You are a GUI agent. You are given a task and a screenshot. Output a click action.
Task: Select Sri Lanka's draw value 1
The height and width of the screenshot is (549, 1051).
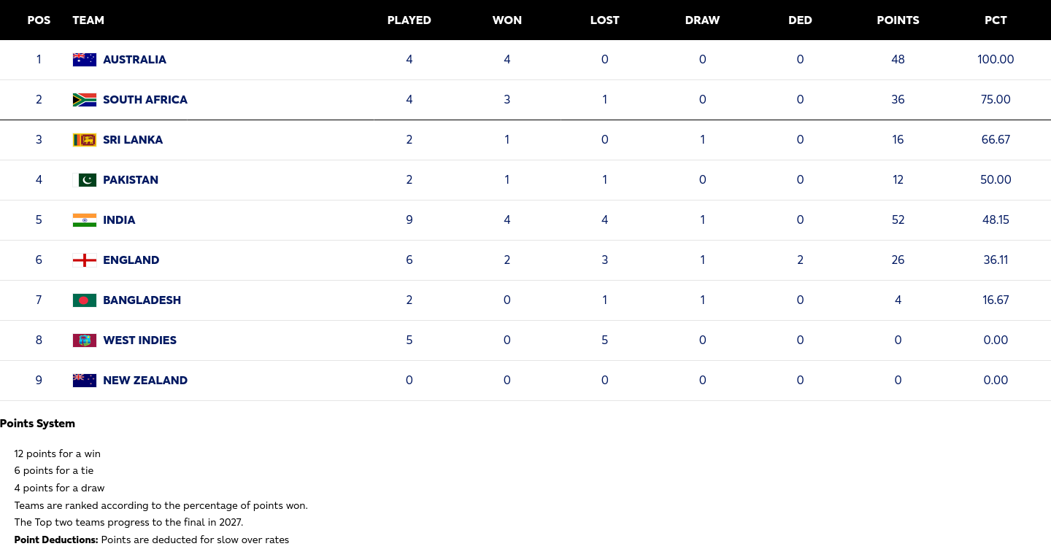pos(703,140)
